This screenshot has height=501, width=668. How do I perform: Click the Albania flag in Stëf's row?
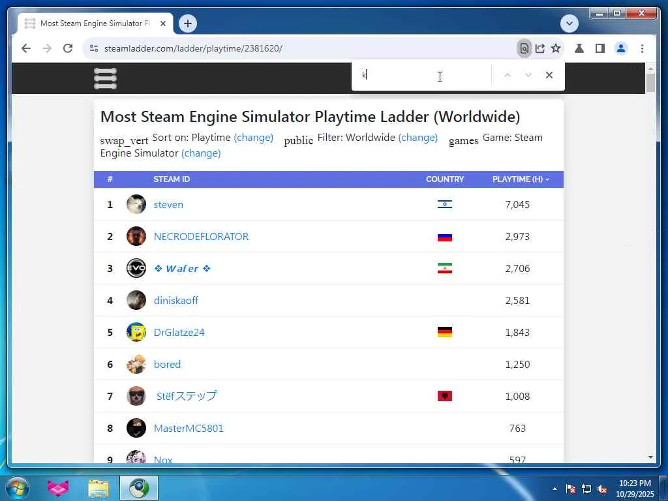(x=445, y=396)
